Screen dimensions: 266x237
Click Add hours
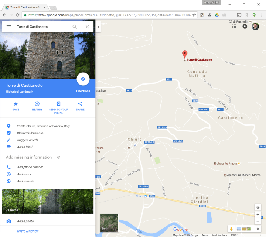point(24,174)
